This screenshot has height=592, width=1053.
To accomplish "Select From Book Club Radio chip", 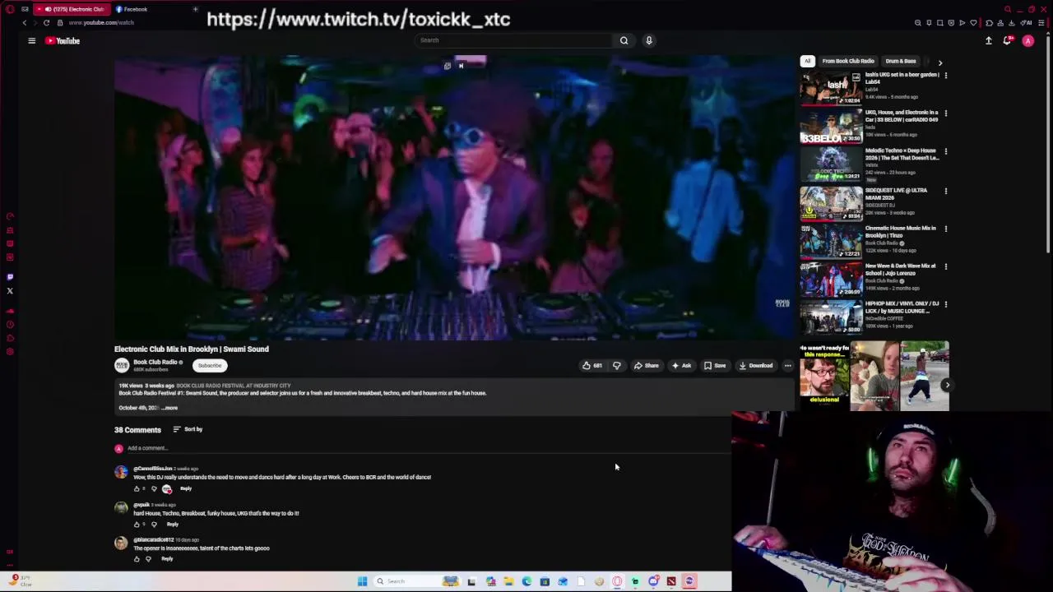I will 848,61.
